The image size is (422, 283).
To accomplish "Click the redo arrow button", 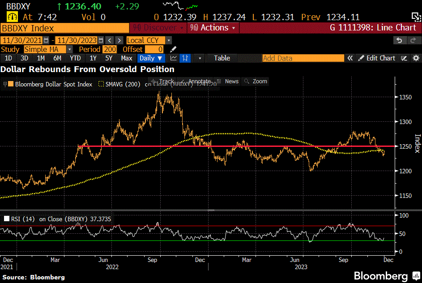I will click(413, 40).
